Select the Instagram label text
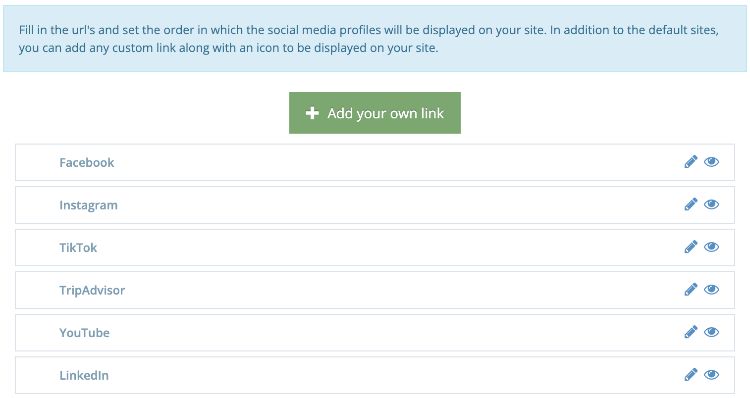 89,205
